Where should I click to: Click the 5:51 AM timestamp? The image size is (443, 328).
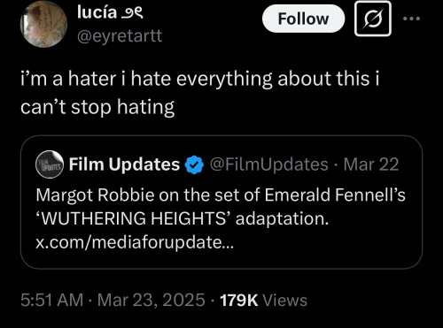click(52, 300)
